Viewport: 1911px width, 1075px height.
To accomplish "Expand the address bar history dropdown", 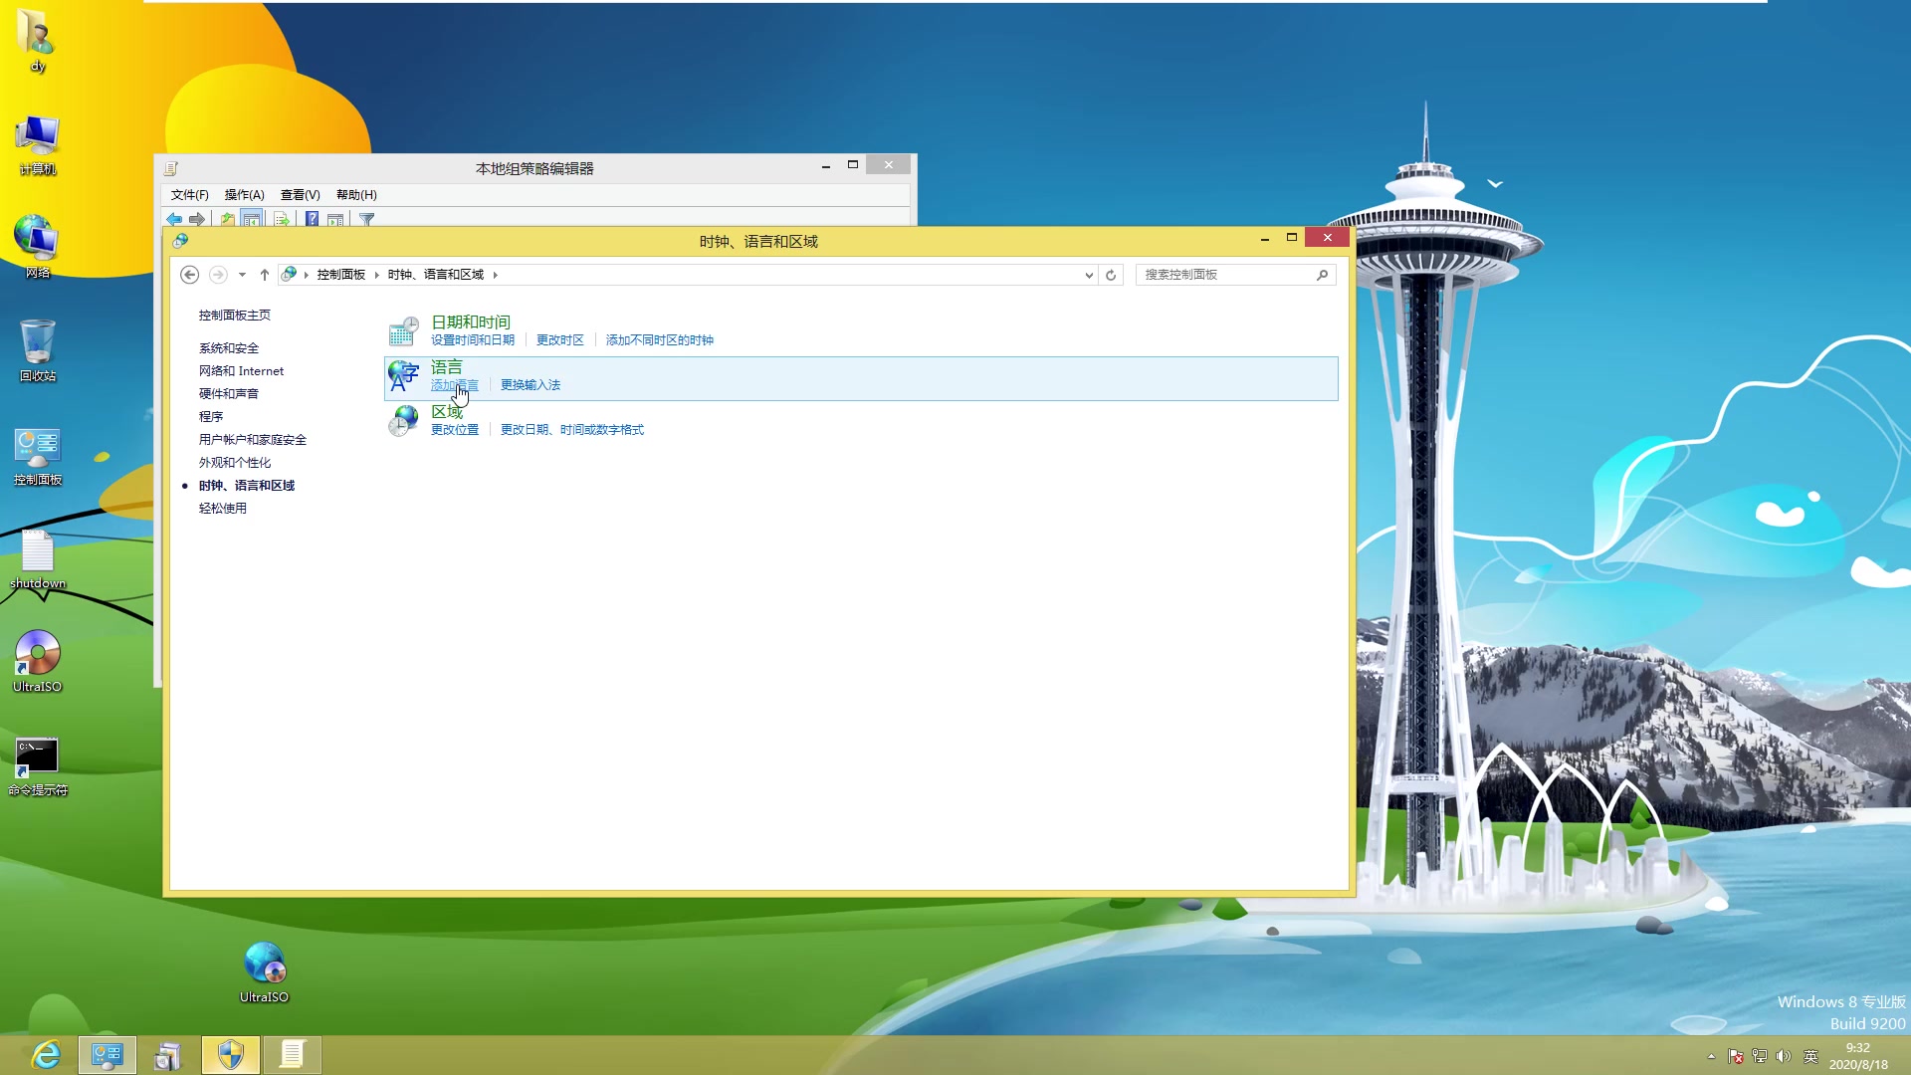I will click(x=1089, y=275).
